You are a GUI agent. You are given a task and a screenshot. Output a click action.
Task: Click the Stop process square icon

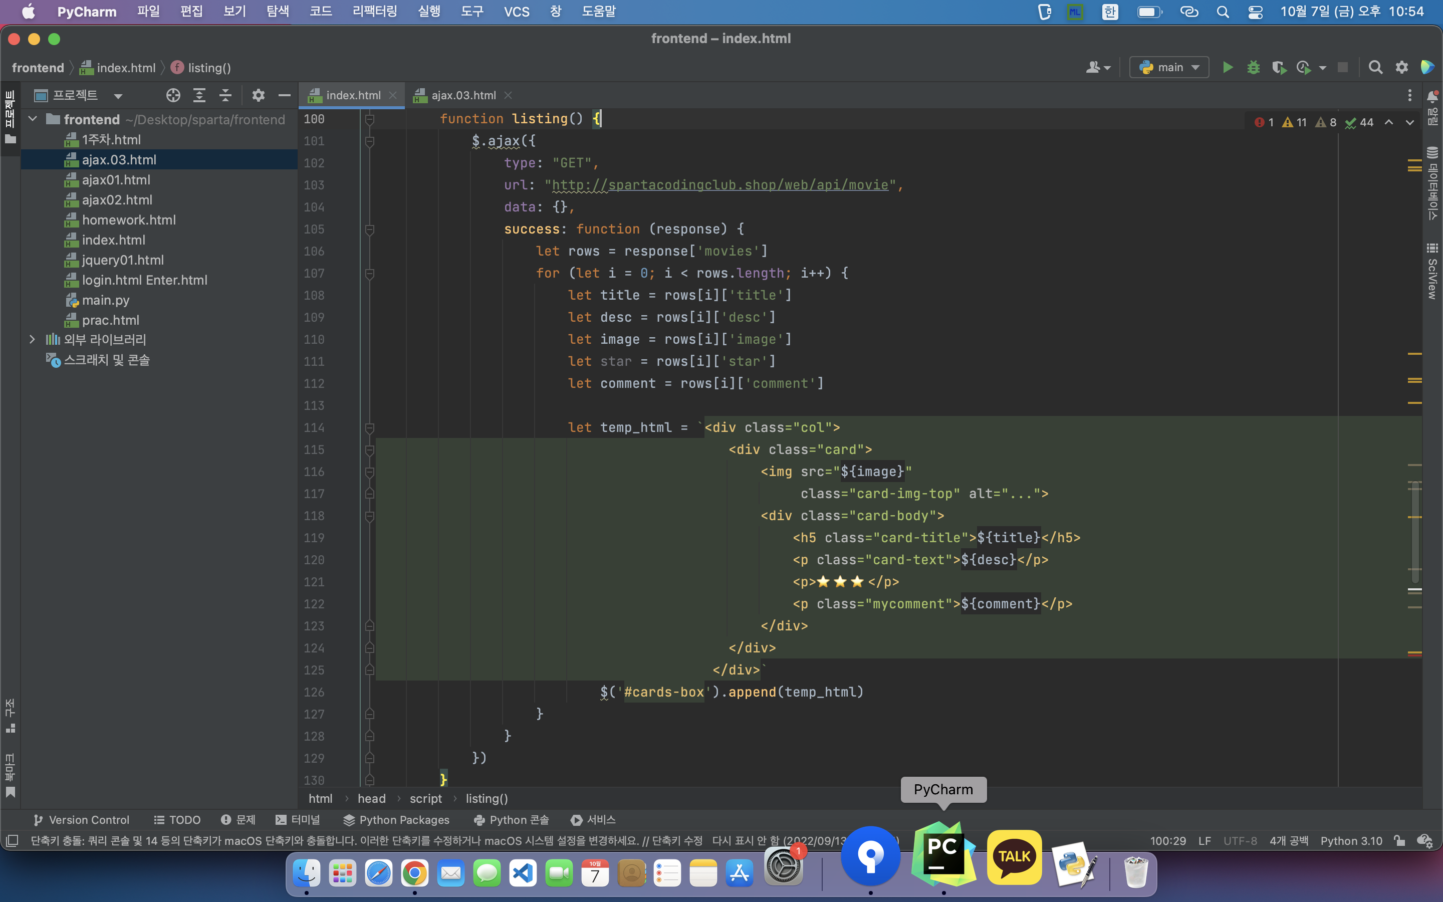pyautogui.click(x=1342, y=68)
